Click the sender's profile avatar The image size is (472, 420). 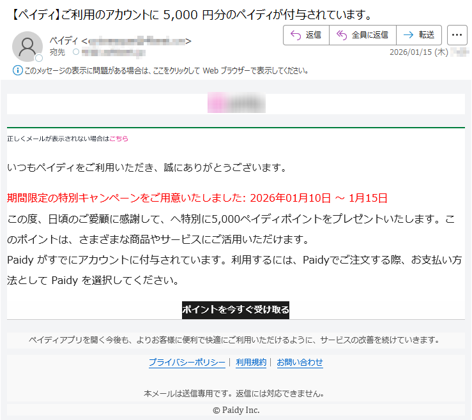click(x=27, y=46)
